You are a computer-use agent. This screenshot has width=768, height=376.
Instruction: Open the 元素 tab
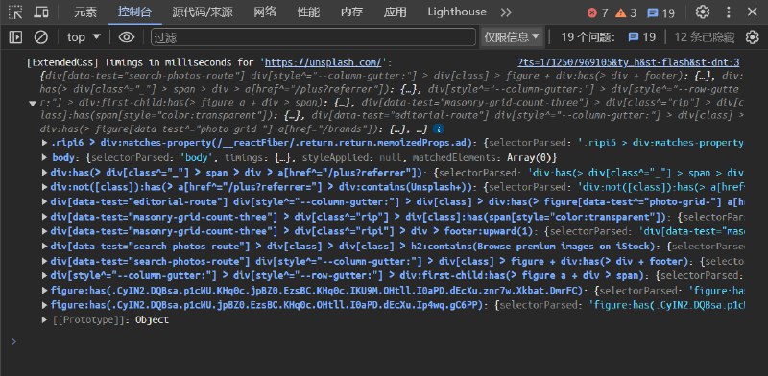[x=85, y=12]
